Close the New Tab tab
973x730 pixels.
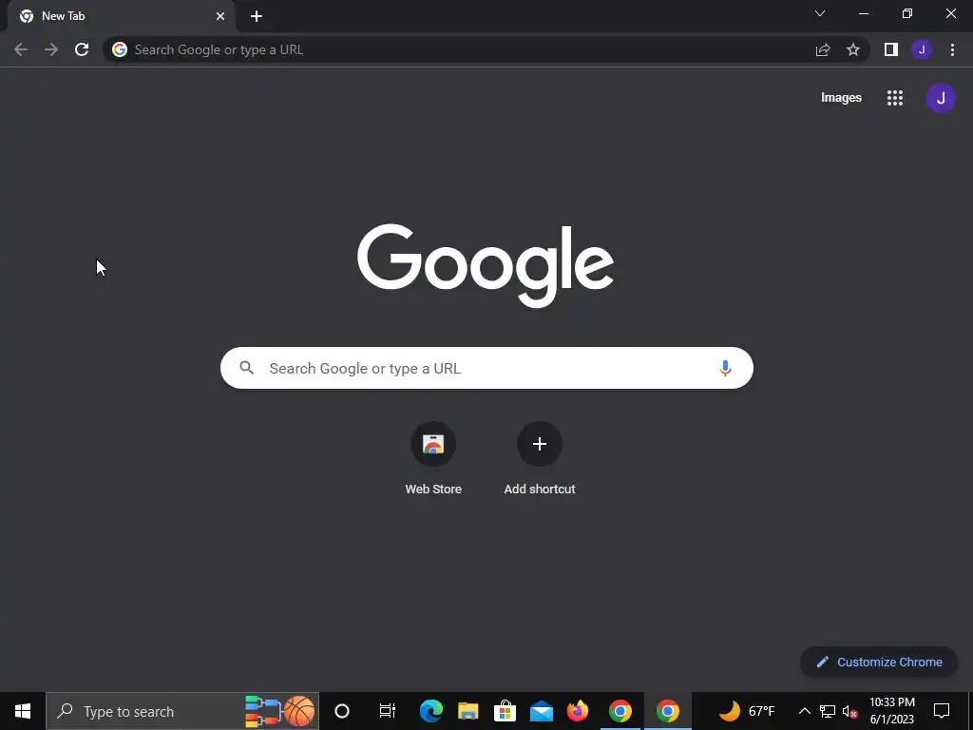click(x=220, y=16)
